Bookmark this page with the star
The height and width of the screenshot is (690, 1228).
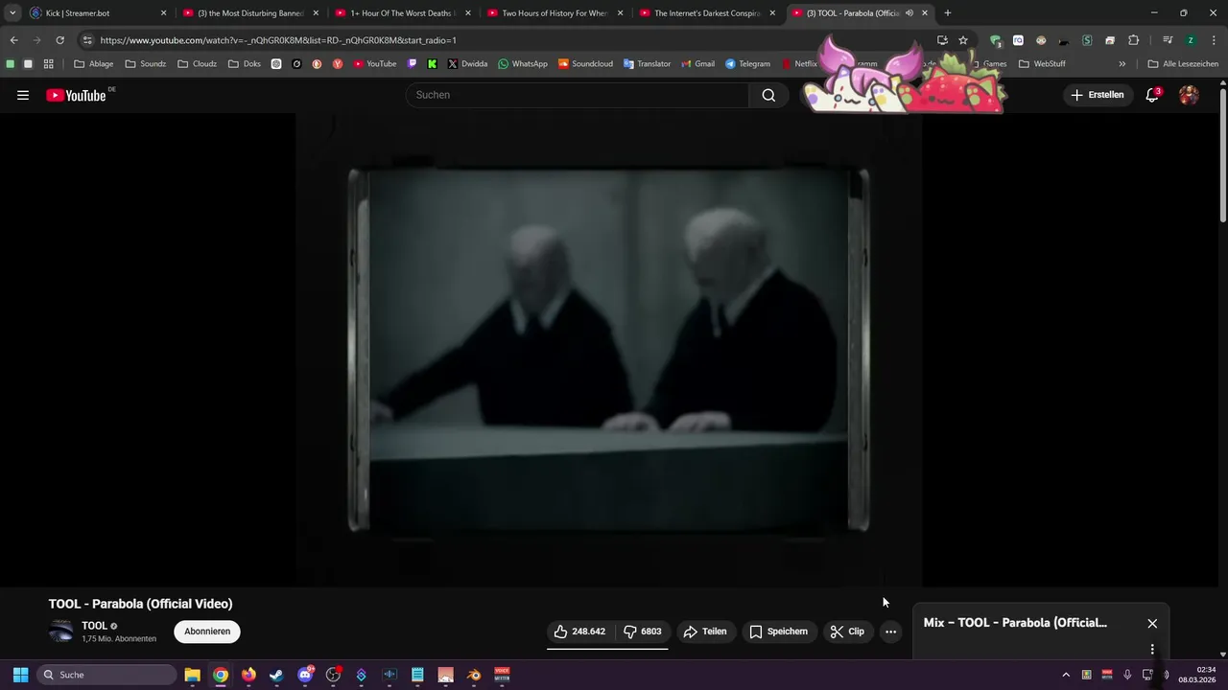(963, 40)
